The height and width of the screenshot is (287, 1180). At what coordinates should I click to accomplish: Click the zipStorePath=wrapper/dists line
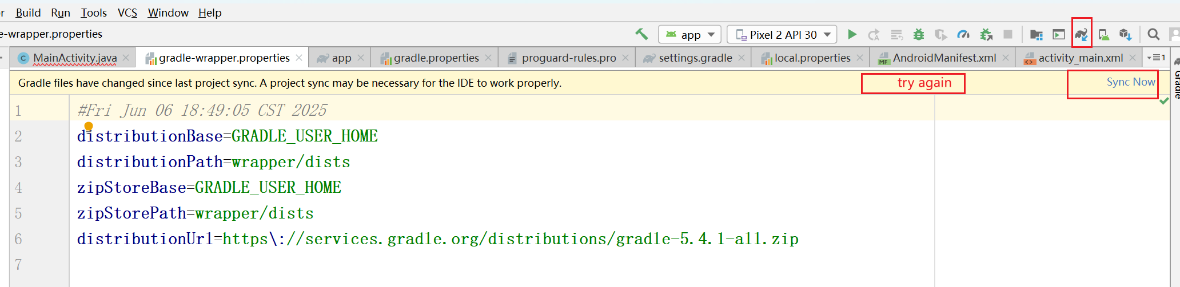(196, 213)
